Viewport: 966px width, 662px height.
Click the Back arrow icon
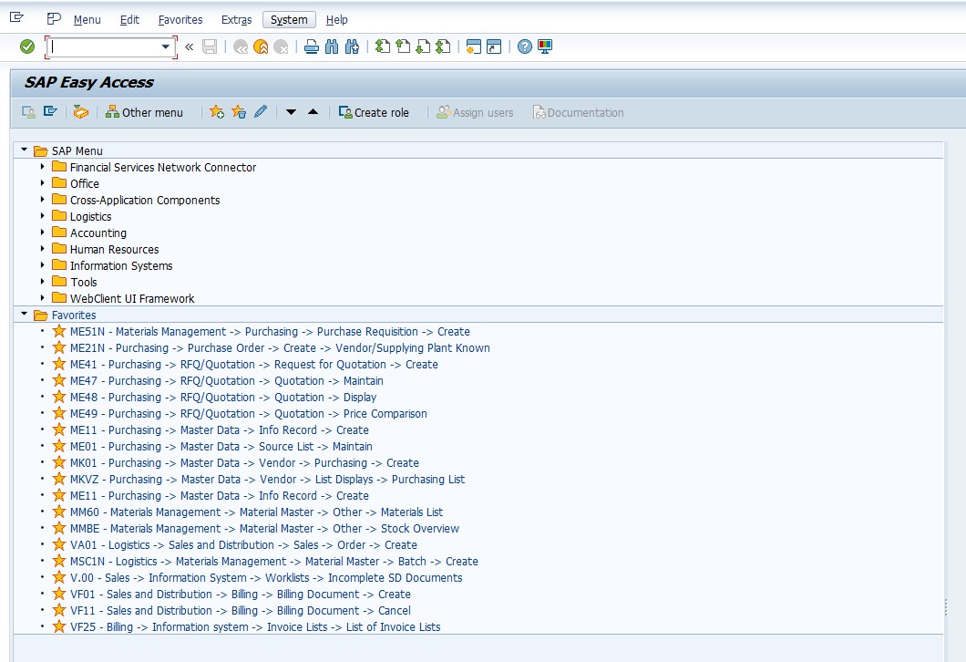click(x=241, y=47)
